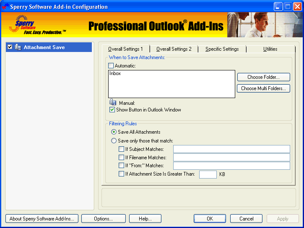Click the When to Save Attachments heading
Viewport: 304px width, 228px height.
[x=137, y=57]
